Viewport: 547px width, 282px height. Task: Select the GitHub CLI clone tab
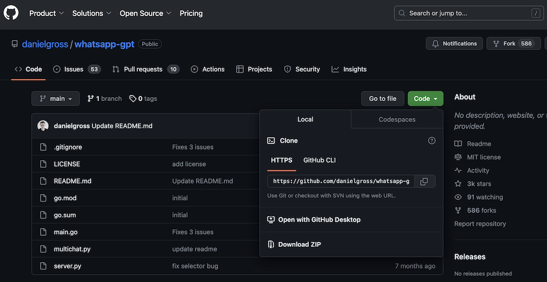(x=319, y=160)
